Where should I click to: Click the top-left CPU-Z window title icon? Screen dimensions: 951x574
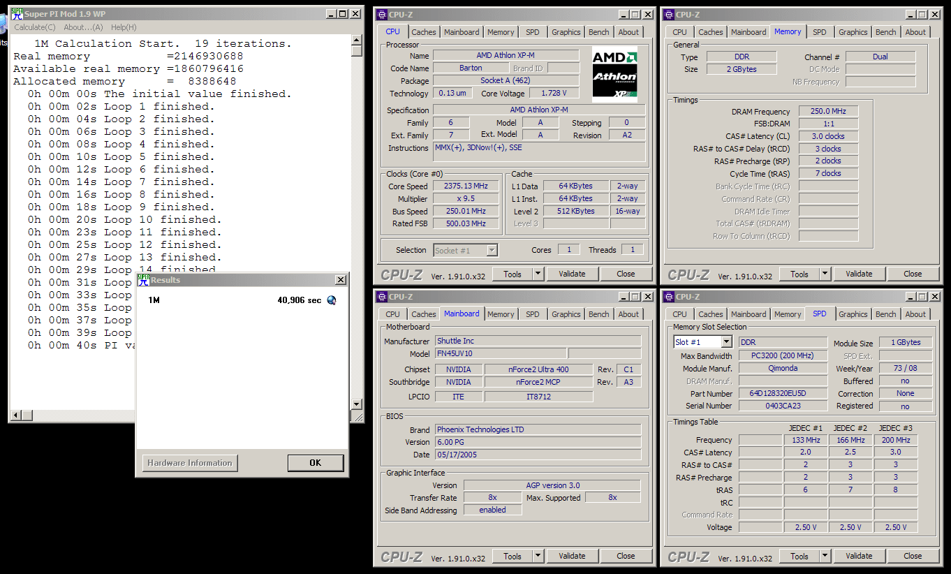(x=382, y=14)
